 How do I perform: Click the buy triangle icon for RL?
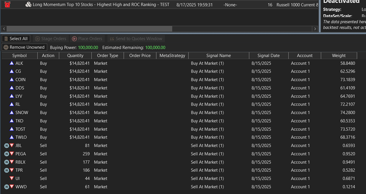click(x=12, y=104)
